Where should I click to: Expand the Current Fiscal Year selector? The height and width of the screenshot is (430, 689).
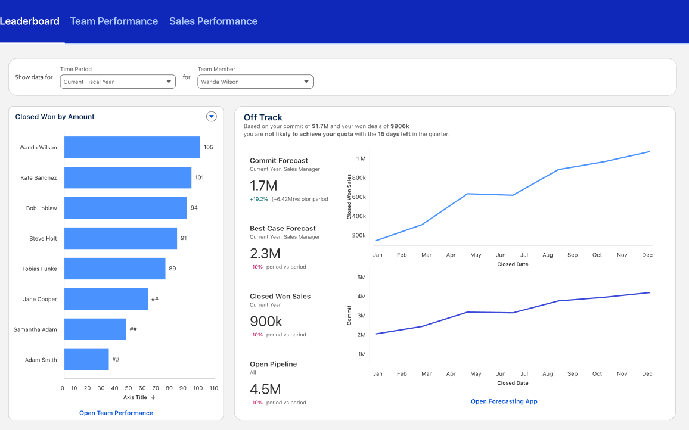click(x=117, y=82)
